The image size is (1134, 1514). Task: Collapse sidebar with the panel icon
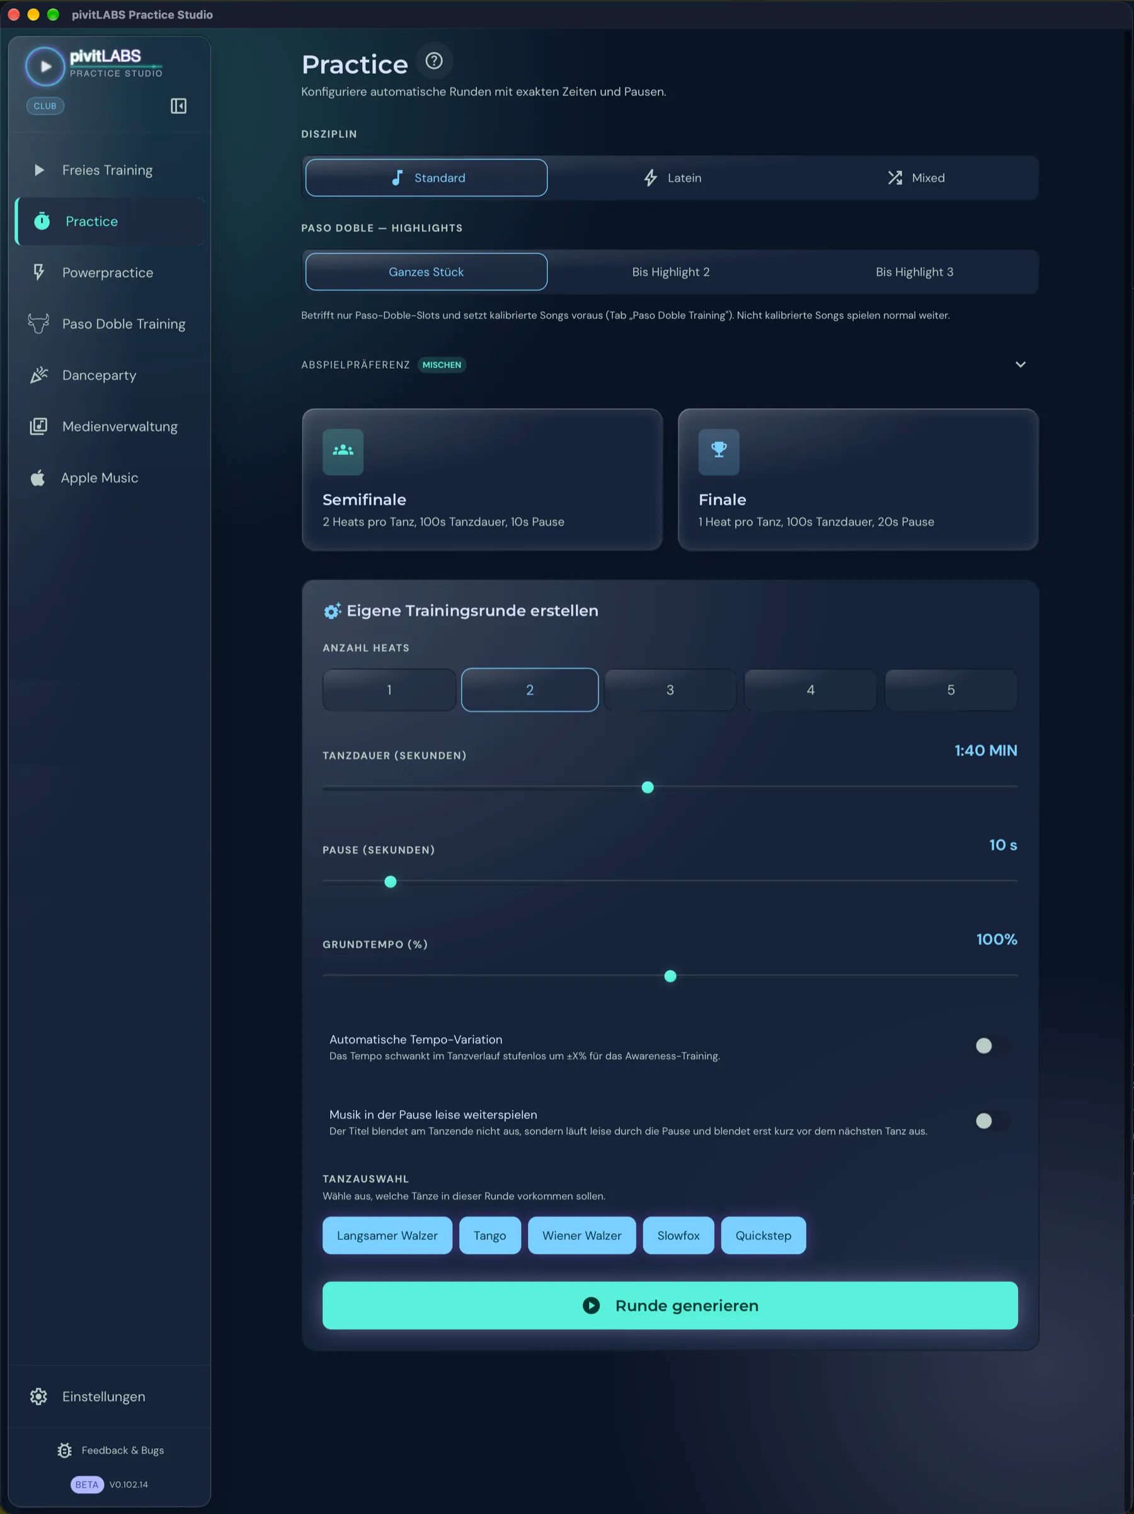[x=179, y=106]
